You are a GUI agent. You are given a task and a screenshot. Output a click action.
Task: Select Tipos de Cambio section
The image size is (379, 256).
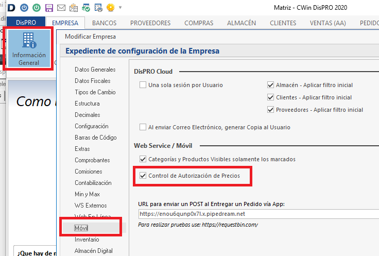[x=95, y=92]
